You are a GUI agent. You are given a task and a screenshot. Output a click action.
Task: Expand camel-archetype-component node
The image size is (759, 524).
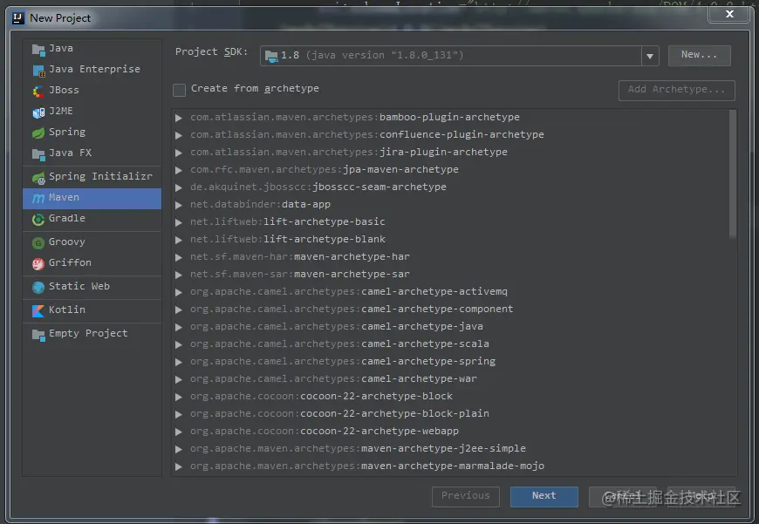tap(179, 310)
